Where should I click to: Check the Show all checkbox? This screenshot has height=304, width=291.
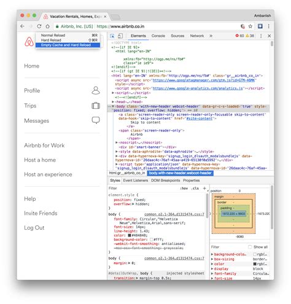click(250, 247)
